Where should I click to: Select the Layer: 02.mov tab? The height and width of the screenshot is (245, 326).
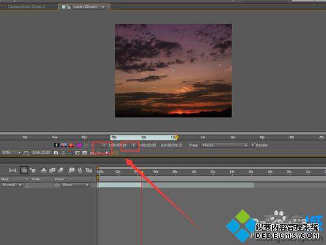click(85, 7)
